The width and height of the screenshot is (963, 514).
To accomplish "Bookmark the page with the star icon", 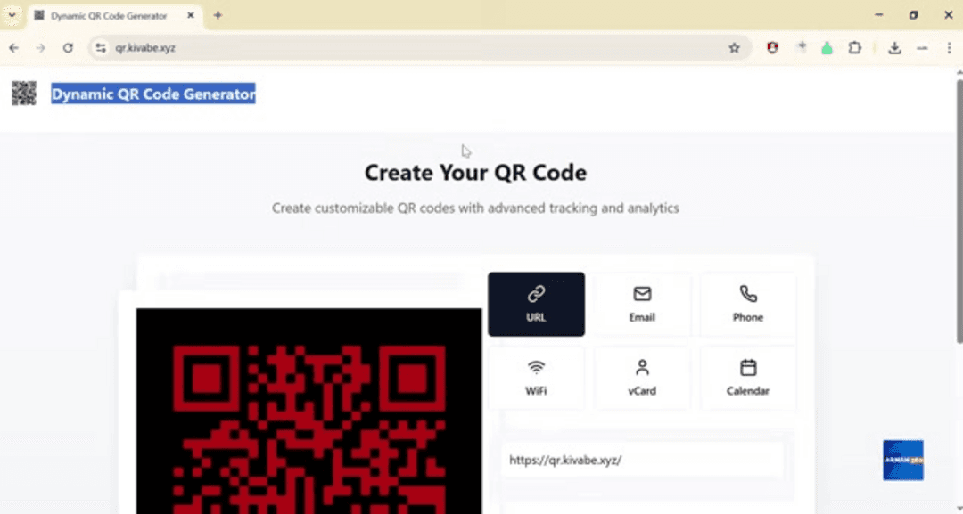I will pyautogui.click(x=734, y=48).
